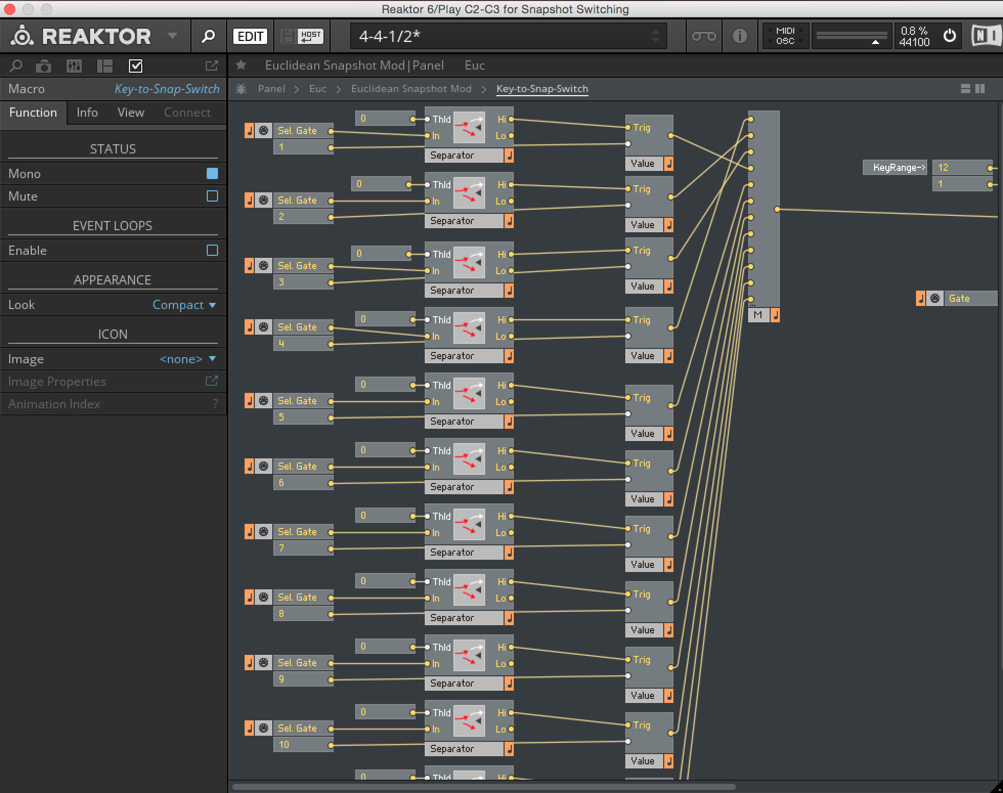Toggle the EDIT mode button
Screen dimensions: 1003x793
click(x=251, y=36)
